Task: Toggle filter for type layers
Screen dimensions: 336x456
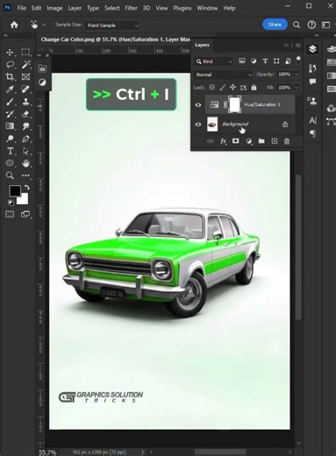Action: 265,61
